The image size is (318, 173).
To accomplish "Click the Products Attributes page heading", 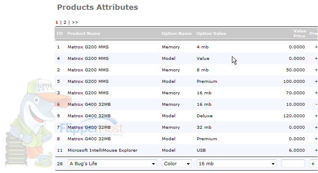I will click(98, 7).
